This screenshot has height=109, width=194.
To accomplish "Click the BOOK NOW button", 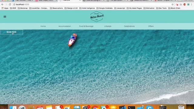I will 12,32.
